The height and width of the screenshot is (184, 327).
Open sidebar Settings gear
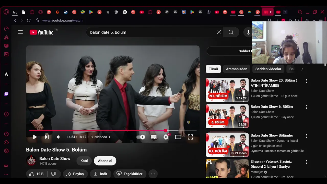pos(6,151)
